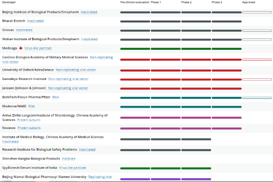Select the Gamaleya Research Institute name
273x182 pixels.
tap(24, 79)
